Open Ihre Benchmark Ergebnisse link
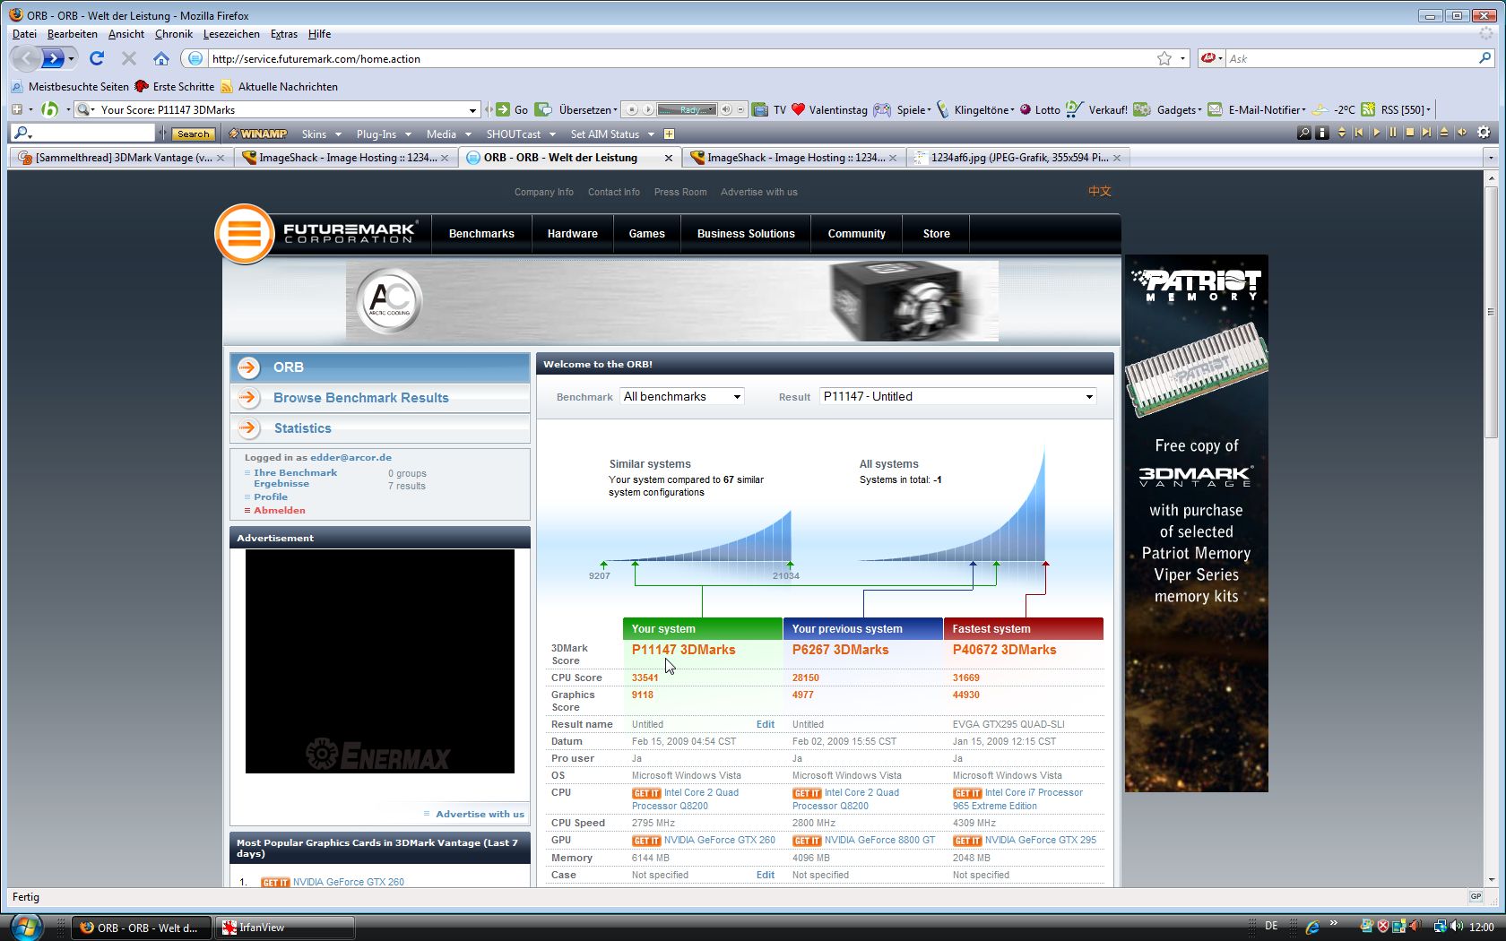 296,478
